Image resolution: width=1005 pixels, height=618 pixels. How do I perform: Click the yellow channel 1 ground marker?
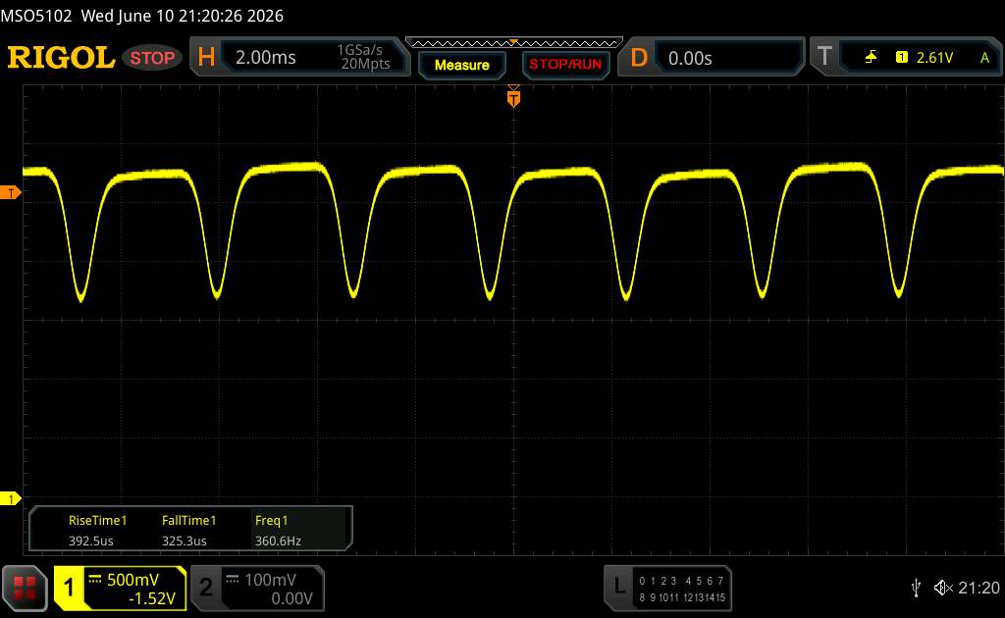coord(10,498)
